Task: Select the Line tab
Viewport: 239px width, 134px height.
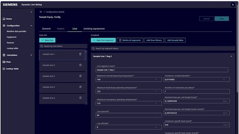Action: [75, 29]
